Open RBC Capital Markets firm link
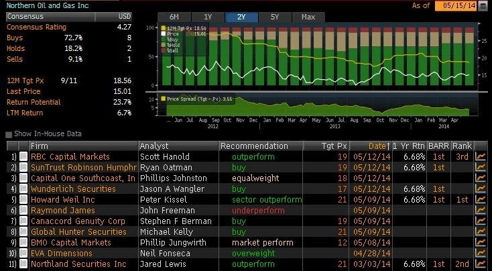492x271 pixels. click(x=70, y=156)
